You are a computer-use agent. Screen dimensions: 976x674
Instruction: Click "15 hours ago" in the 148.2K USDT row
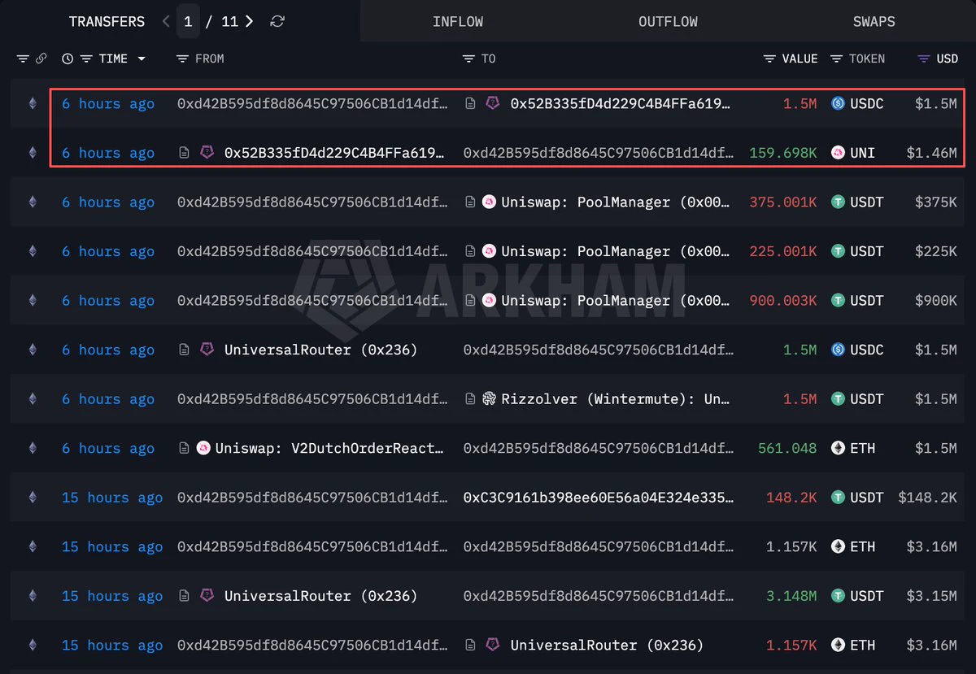pyautogui.click(x=112, y=498)
